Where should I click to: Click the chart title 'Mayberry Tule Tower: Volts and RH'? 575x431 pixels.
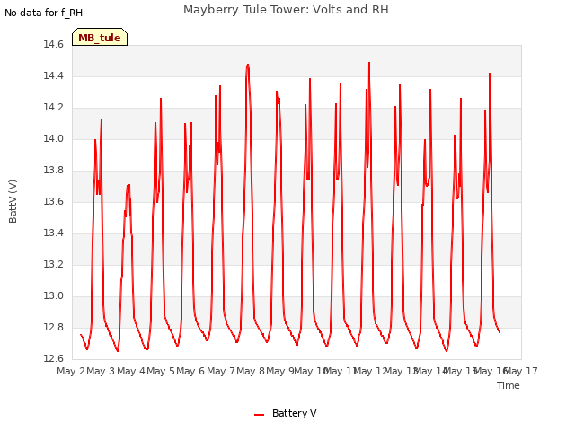click(286, 10)
